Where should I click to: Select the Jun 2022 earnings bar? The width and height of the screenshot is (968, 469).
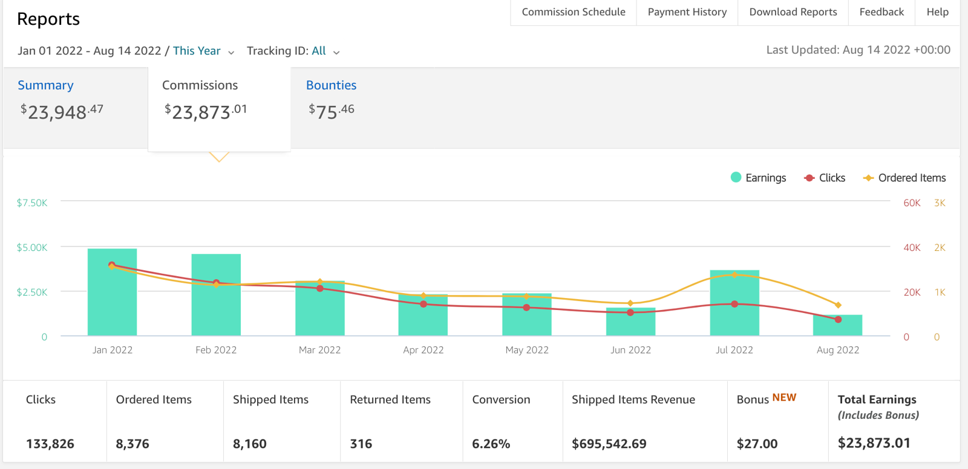tap(630, 322)
